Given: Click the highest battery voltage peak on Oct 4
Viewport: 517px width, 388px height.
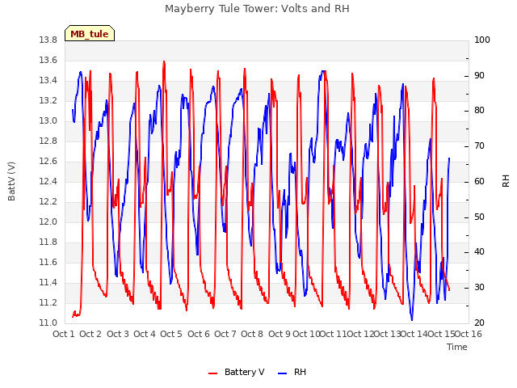Looking at the screenshot, I should point(164,61).
